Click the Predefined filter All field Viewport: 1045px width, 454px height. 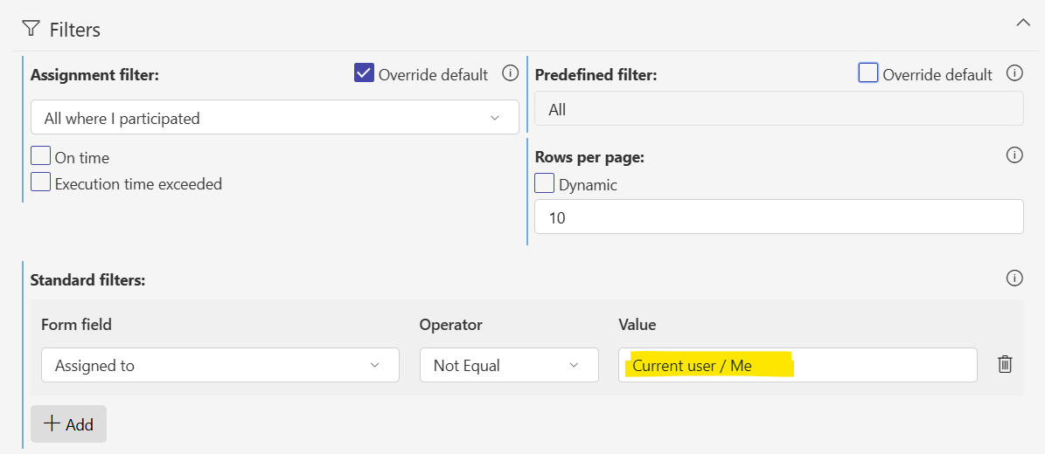[778, 109]
